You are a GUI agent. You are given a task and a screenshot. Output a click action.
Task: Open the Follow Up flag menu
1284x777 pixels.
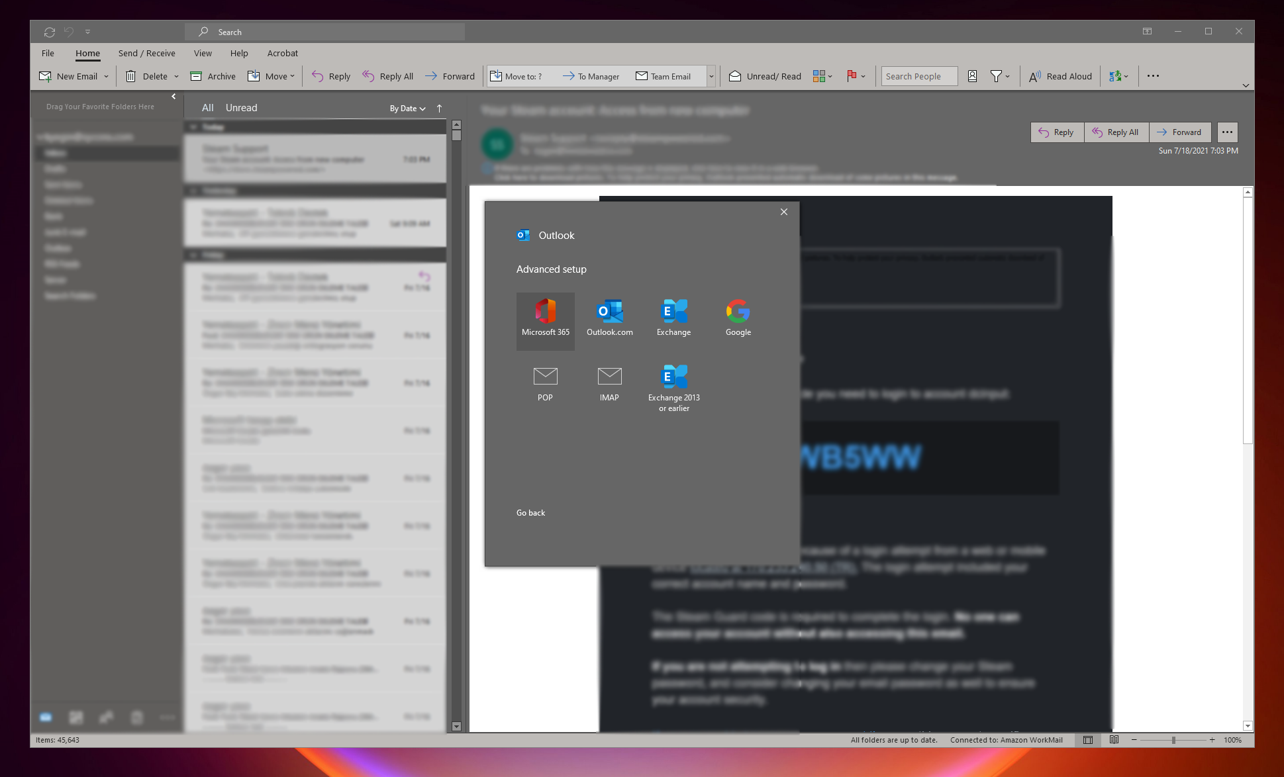point(856,76)
